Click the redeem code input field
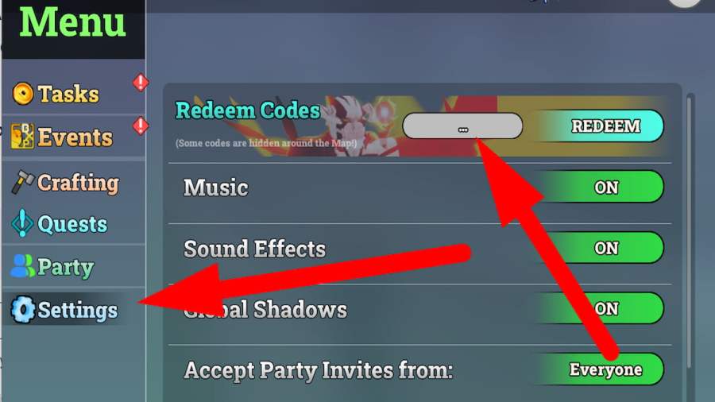The height and width of the screenshot is (402, 715). (x=462, y=126)
